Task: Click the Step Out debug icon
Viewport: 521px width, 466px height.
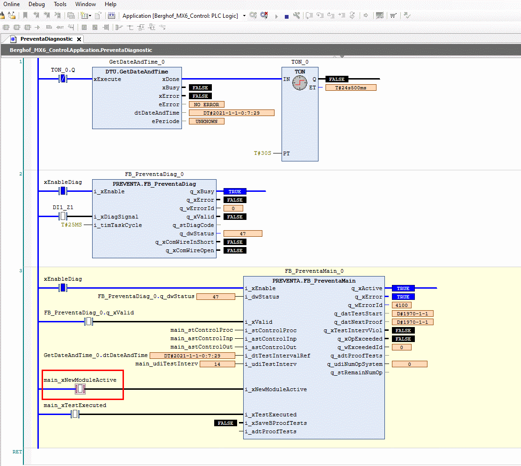Action: pyautogui.click(x=331, y=15)
